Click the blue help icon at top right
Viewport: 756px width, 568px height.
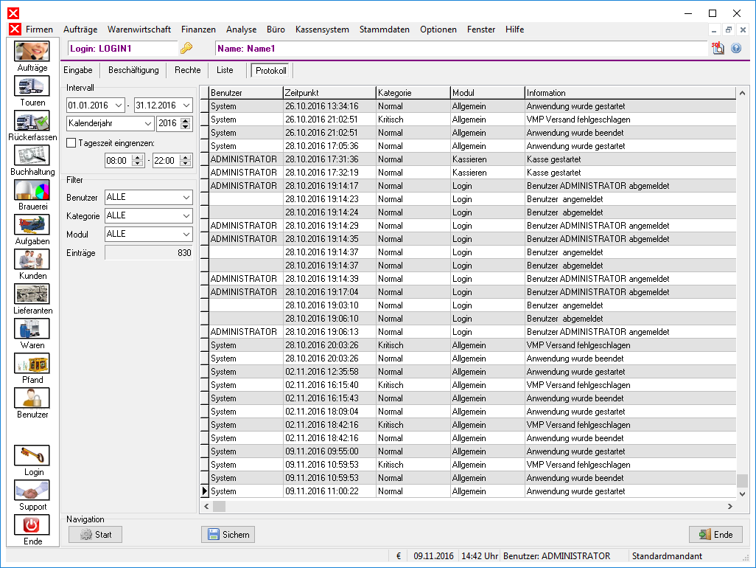pos(736,48)
